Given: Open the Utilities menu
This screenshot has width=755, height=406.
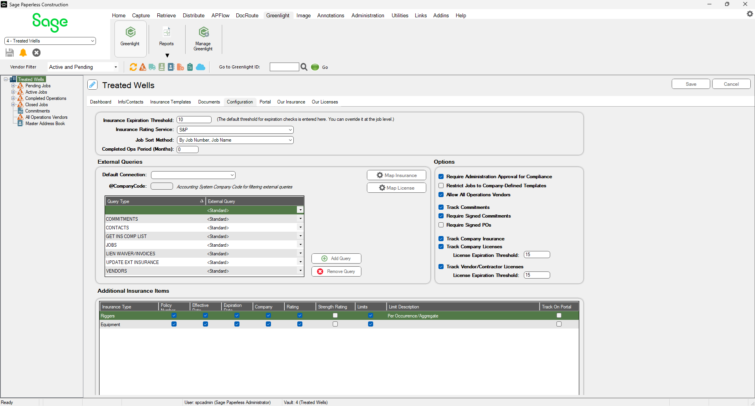Looking at the screenshot, I should [x=400, y=15].
